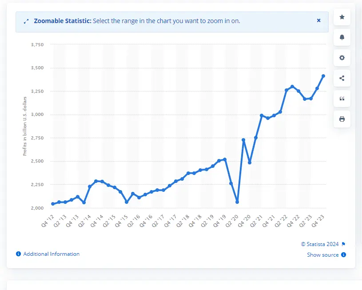Click the star favorite icon
Screen dimensions: 362x290
342,17
